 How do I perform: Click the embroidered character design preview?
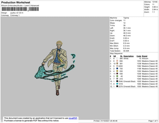pos(55,68)
